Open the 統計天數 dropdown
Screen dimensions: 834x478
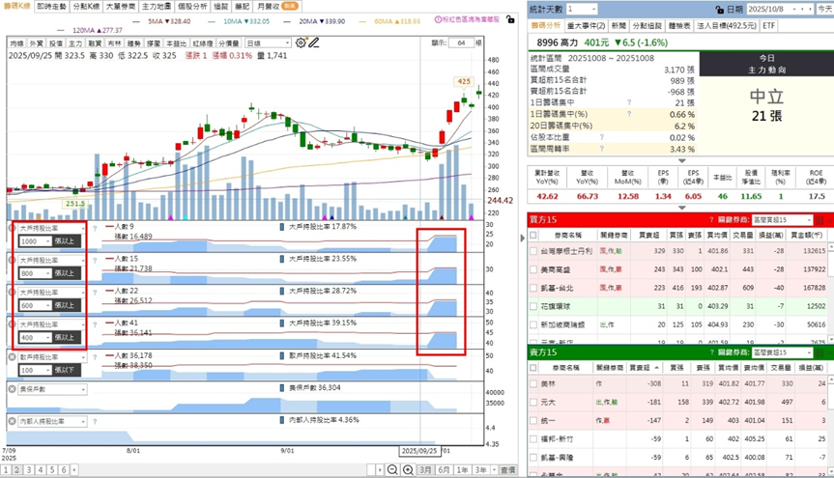[582, 9]
